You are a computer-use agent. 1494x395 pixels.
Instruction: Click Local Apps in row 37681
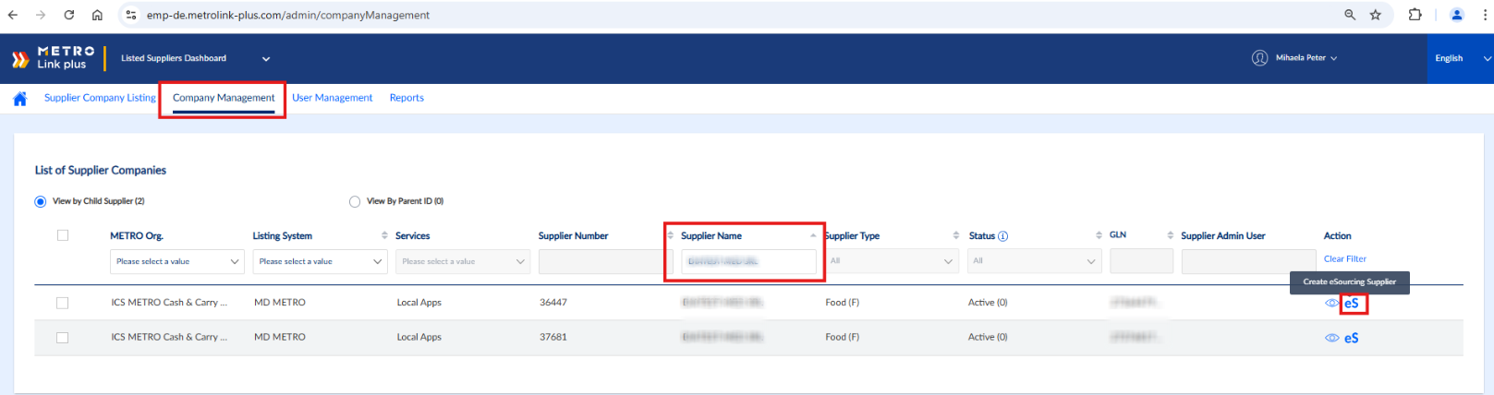(x=419, y=338)
